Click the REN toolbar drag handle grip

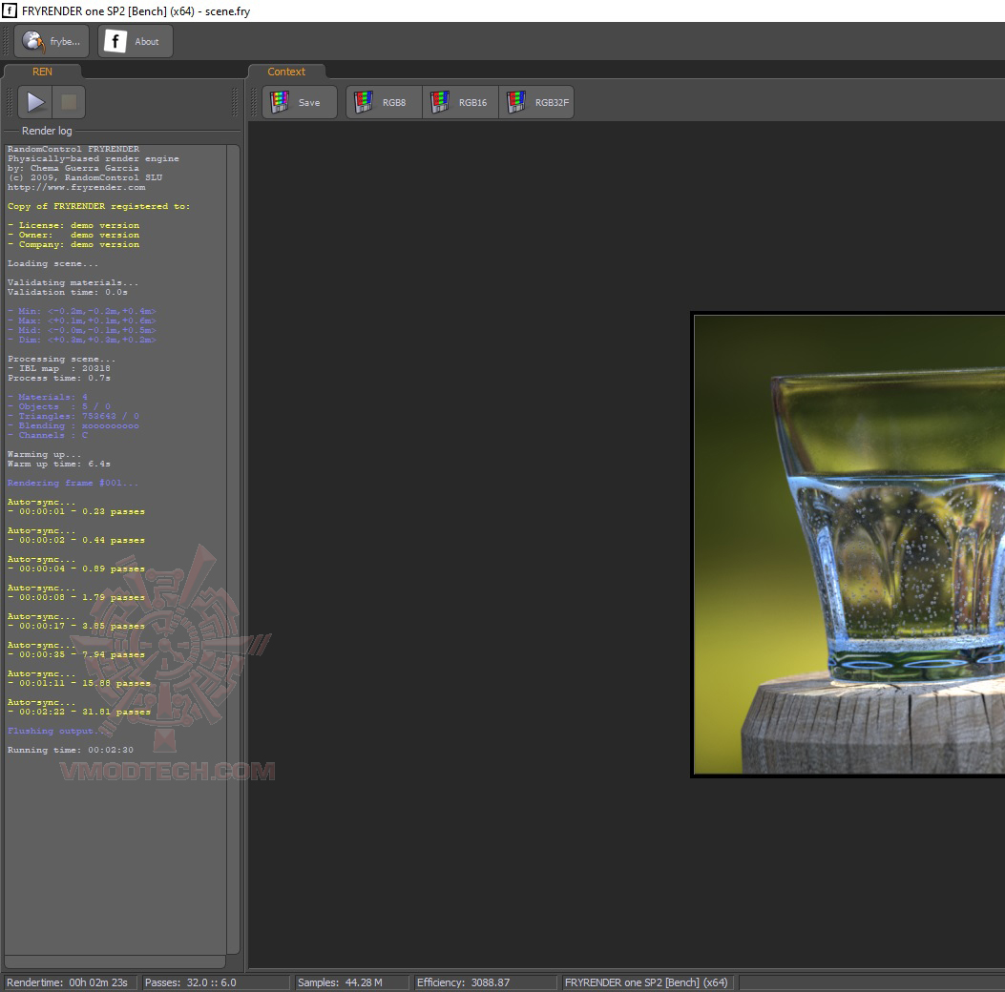(x=9, y=102)
